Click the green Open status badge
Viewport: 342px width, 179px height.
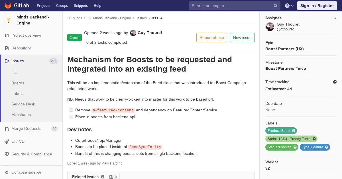point(74,38)
